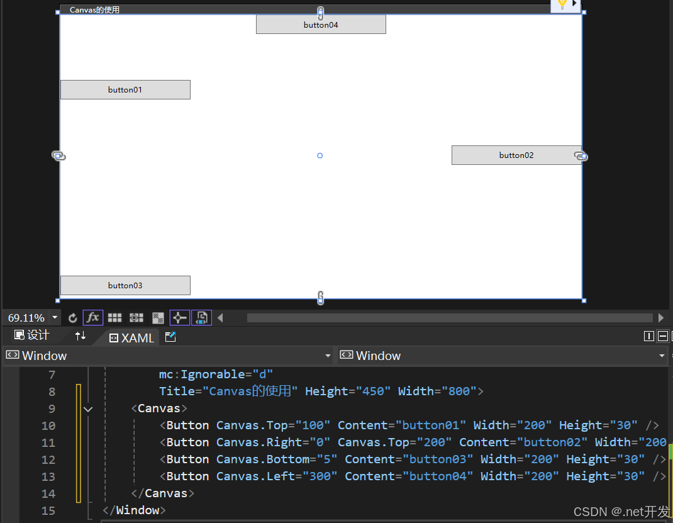Click the left-edge anchor chain icon

tap(58, 155)
